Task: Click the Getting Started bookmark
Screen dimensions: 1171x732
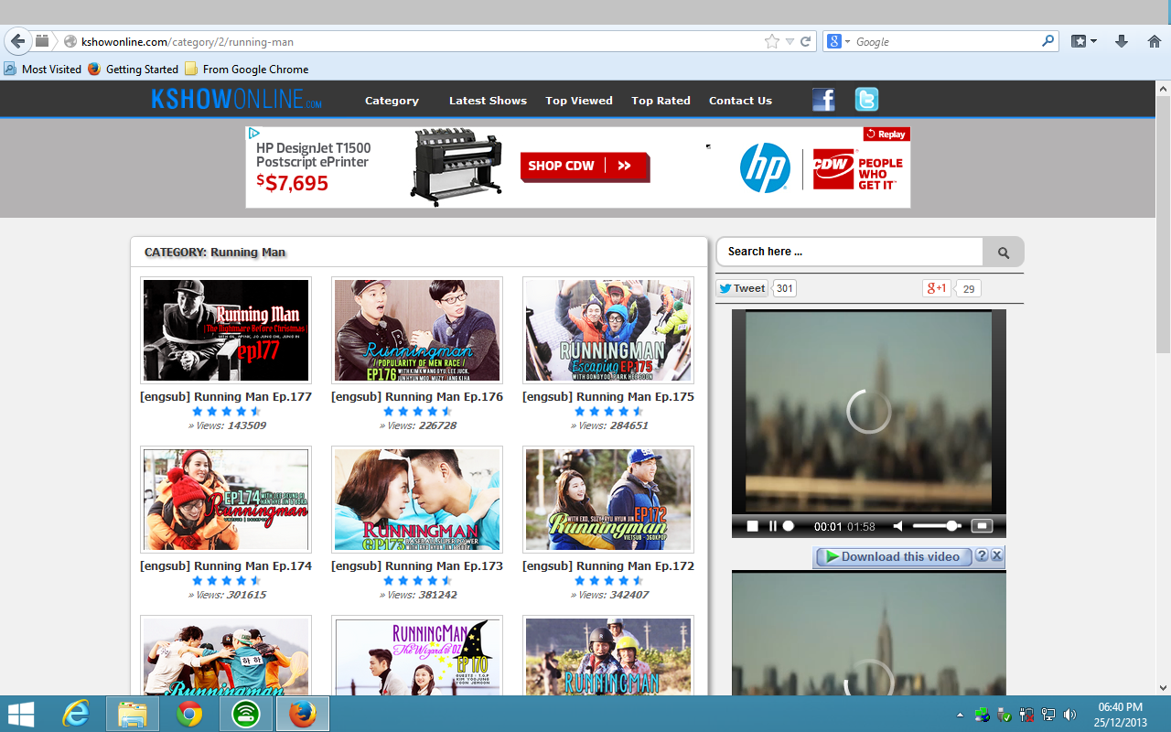Action: pyautogui.click(x=134, y=69)
